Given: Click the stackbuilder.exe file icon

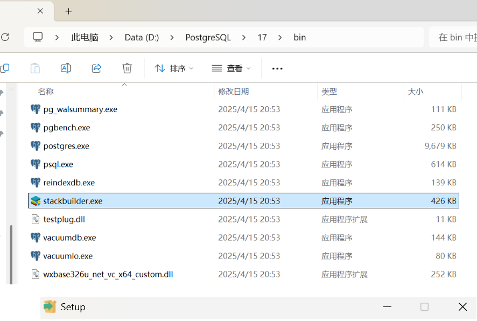Looking at the screenshot, I should pyautogui.click(x=36, y=201).
